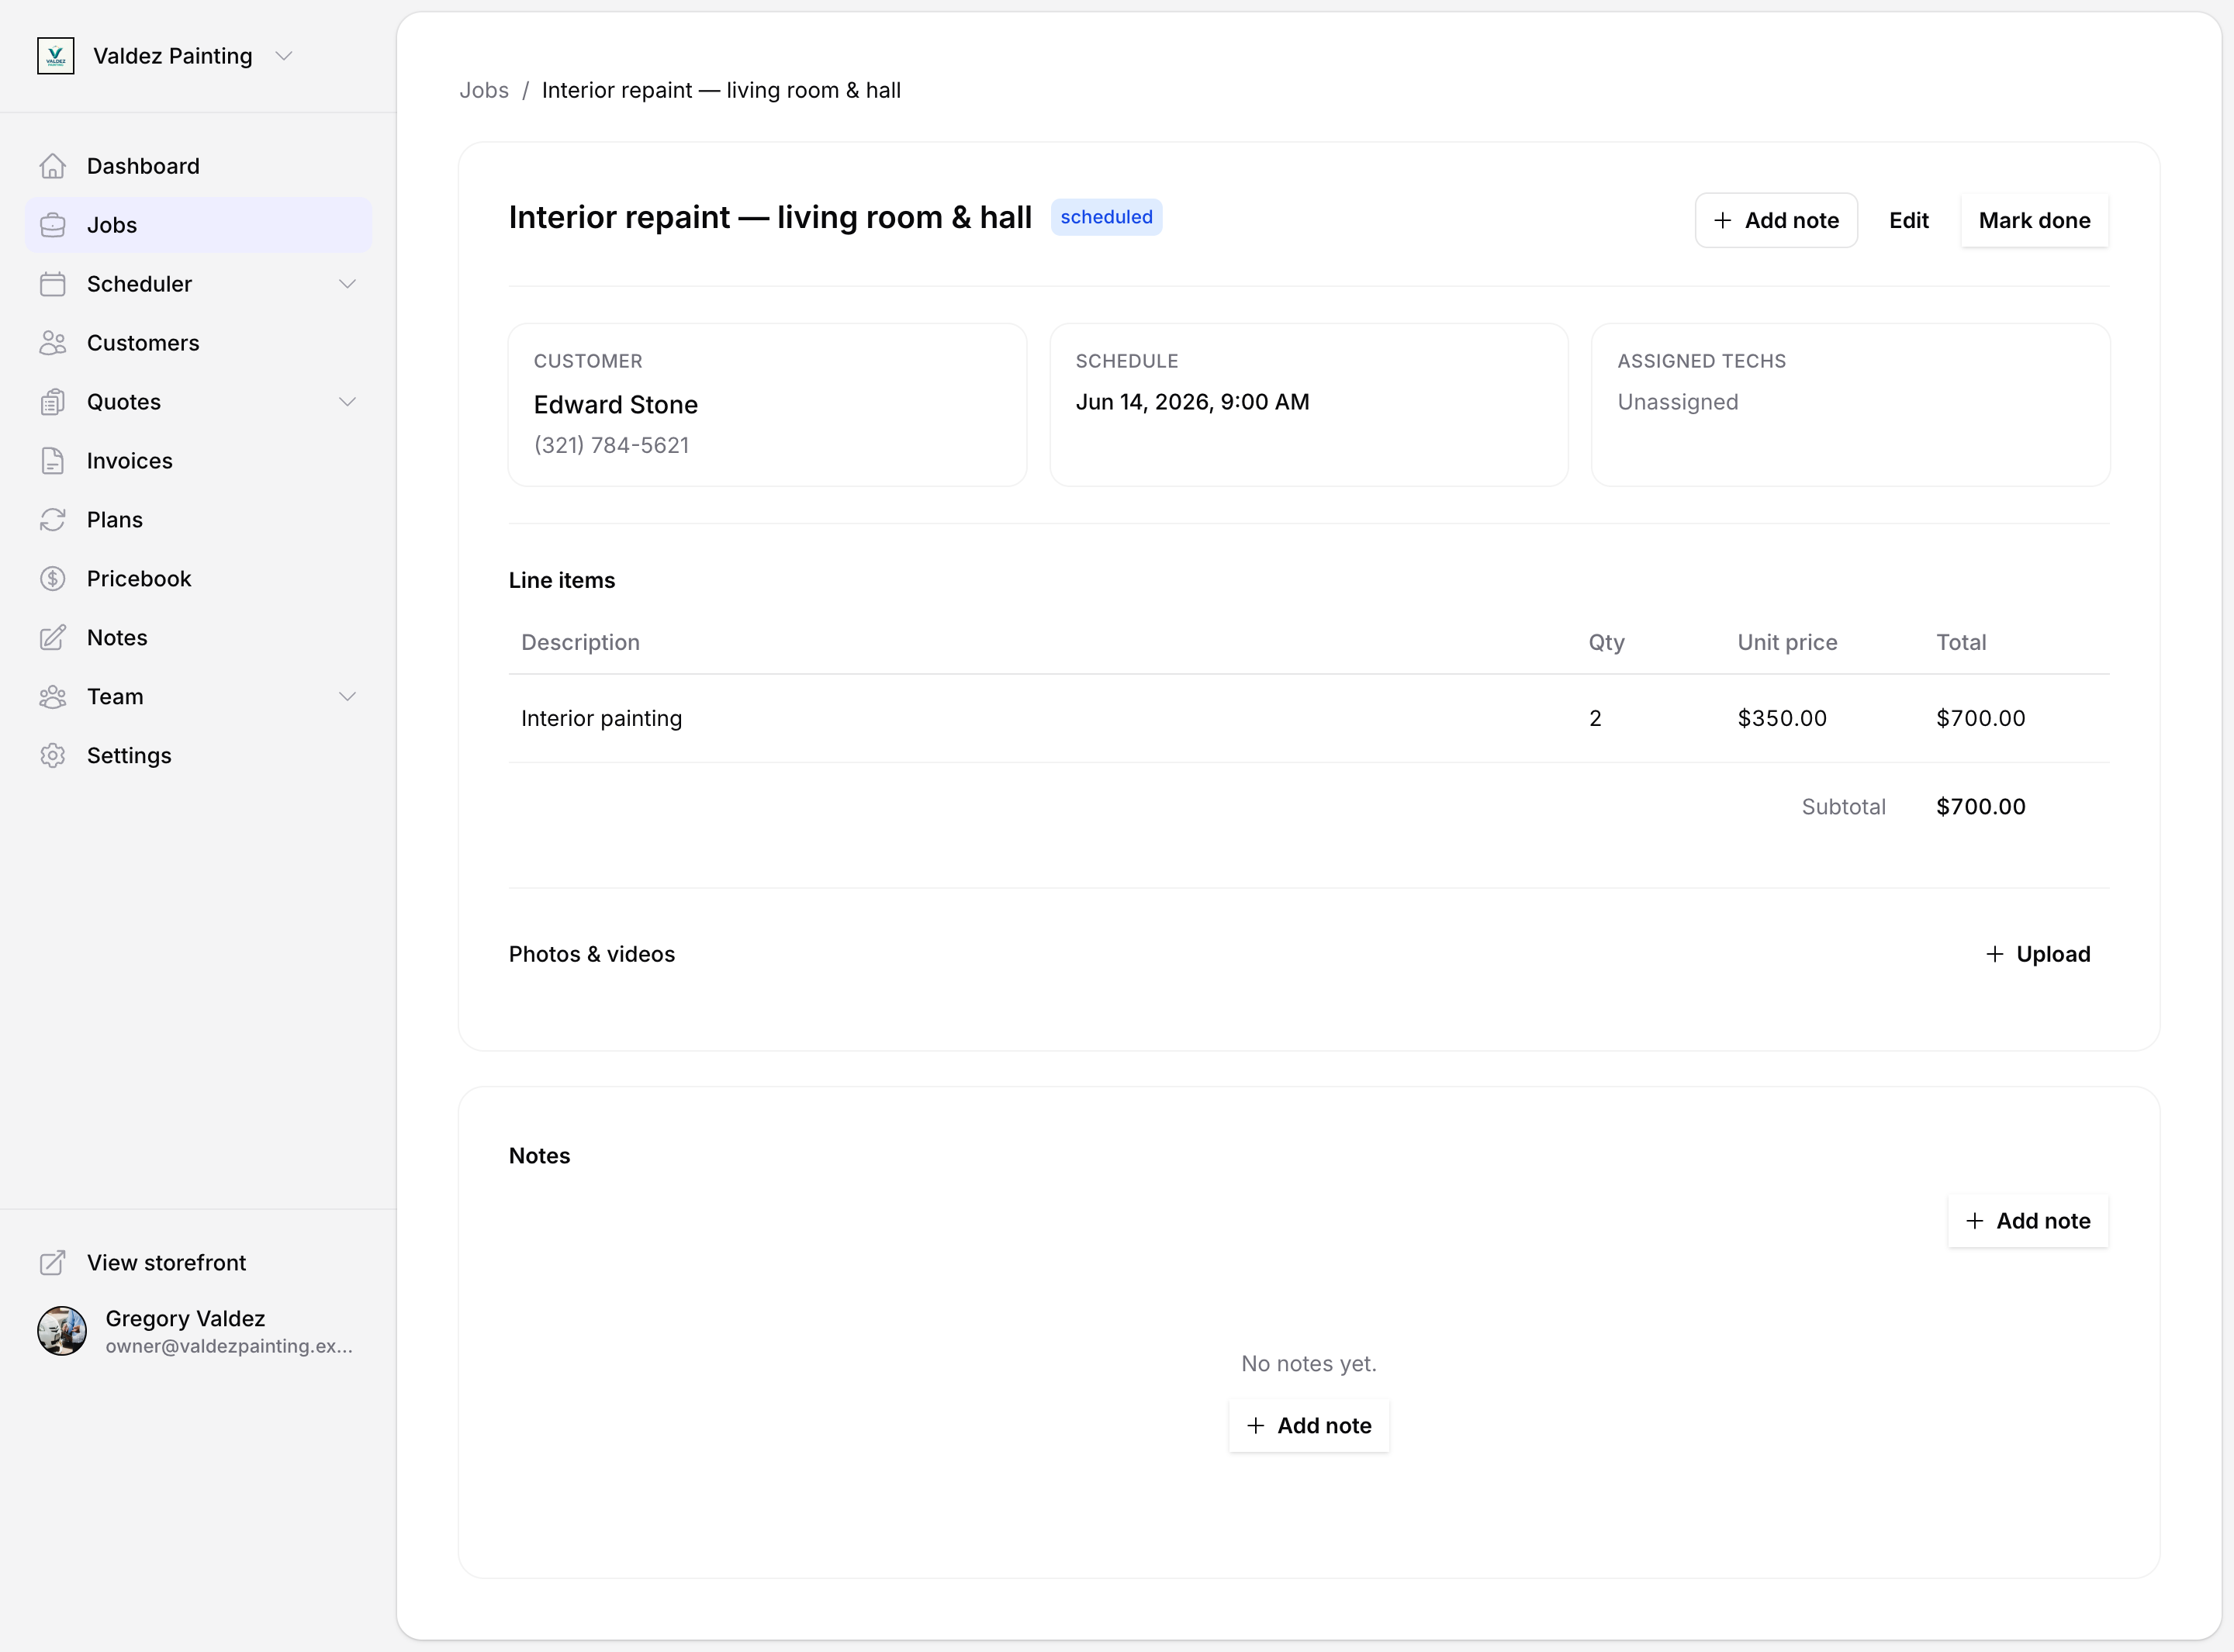Click the Total column header

pos(1960,642)
